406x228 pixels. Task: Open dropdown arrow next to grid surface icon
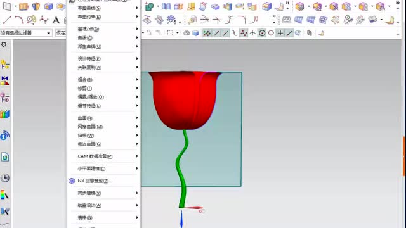coord(180,22)
